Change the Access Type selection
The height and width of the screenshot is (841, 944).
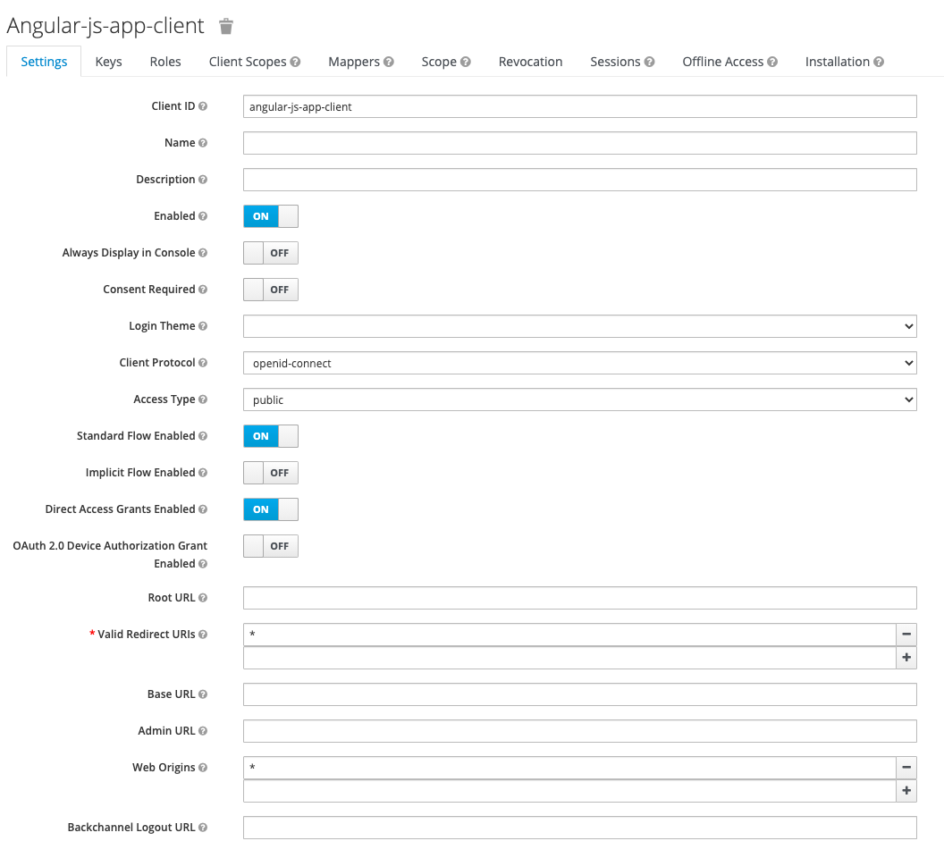click(579, 399)
